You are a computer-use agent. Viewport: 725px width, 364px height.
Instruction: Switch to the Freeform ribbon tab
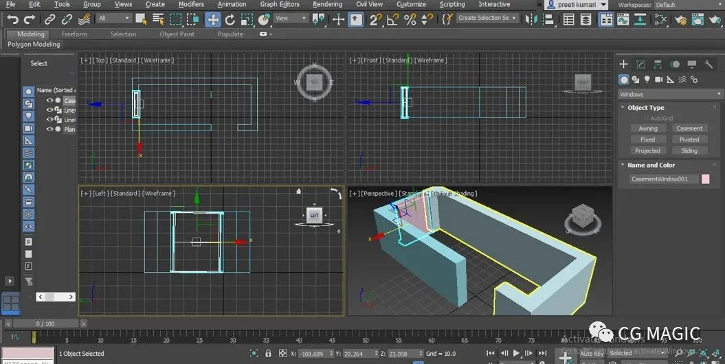coord(74,34)
